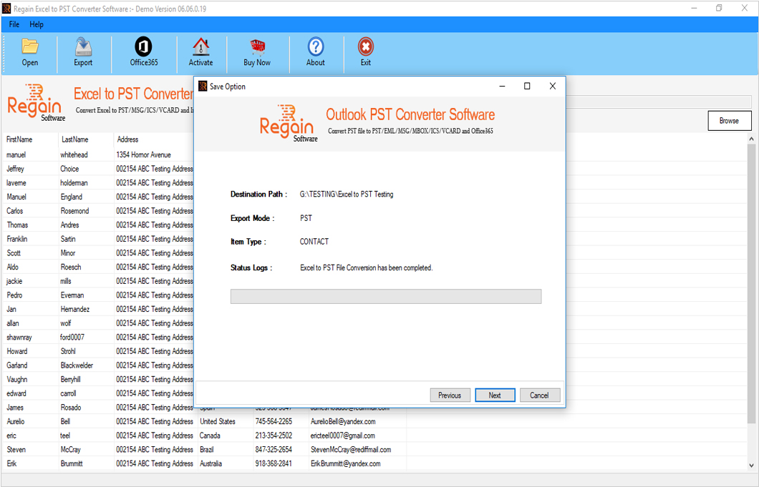Open the Office365 export option
The image size is (759, 487).
click(143, 51)
